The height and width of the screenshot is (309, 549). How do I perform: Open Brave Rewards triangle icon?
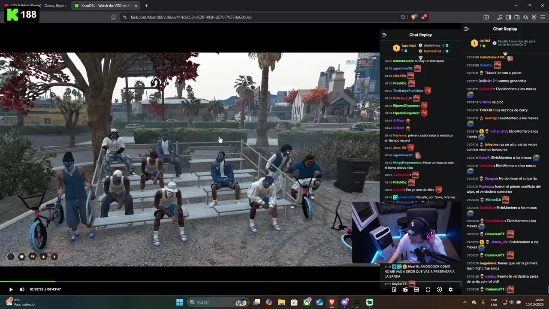tap(424, 17)
